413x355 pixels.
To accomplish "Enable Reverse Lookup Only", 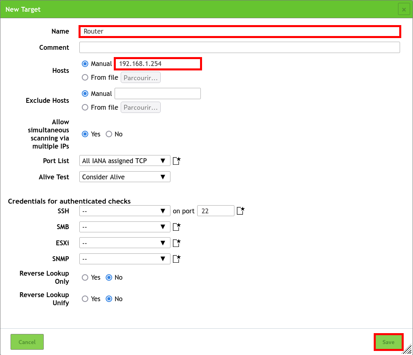I will [x=85, y=278].
